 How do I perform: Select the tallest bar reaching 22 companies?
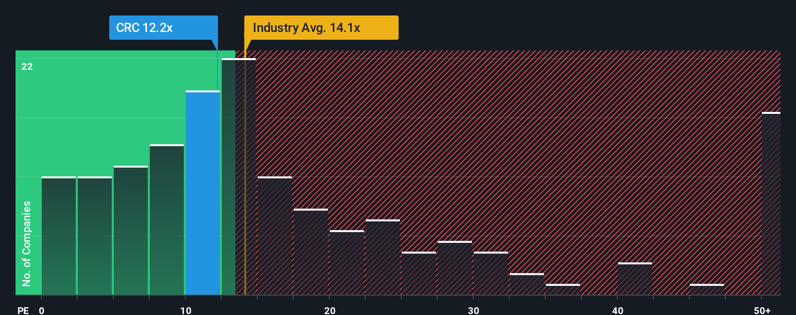[x=239, y=177]
